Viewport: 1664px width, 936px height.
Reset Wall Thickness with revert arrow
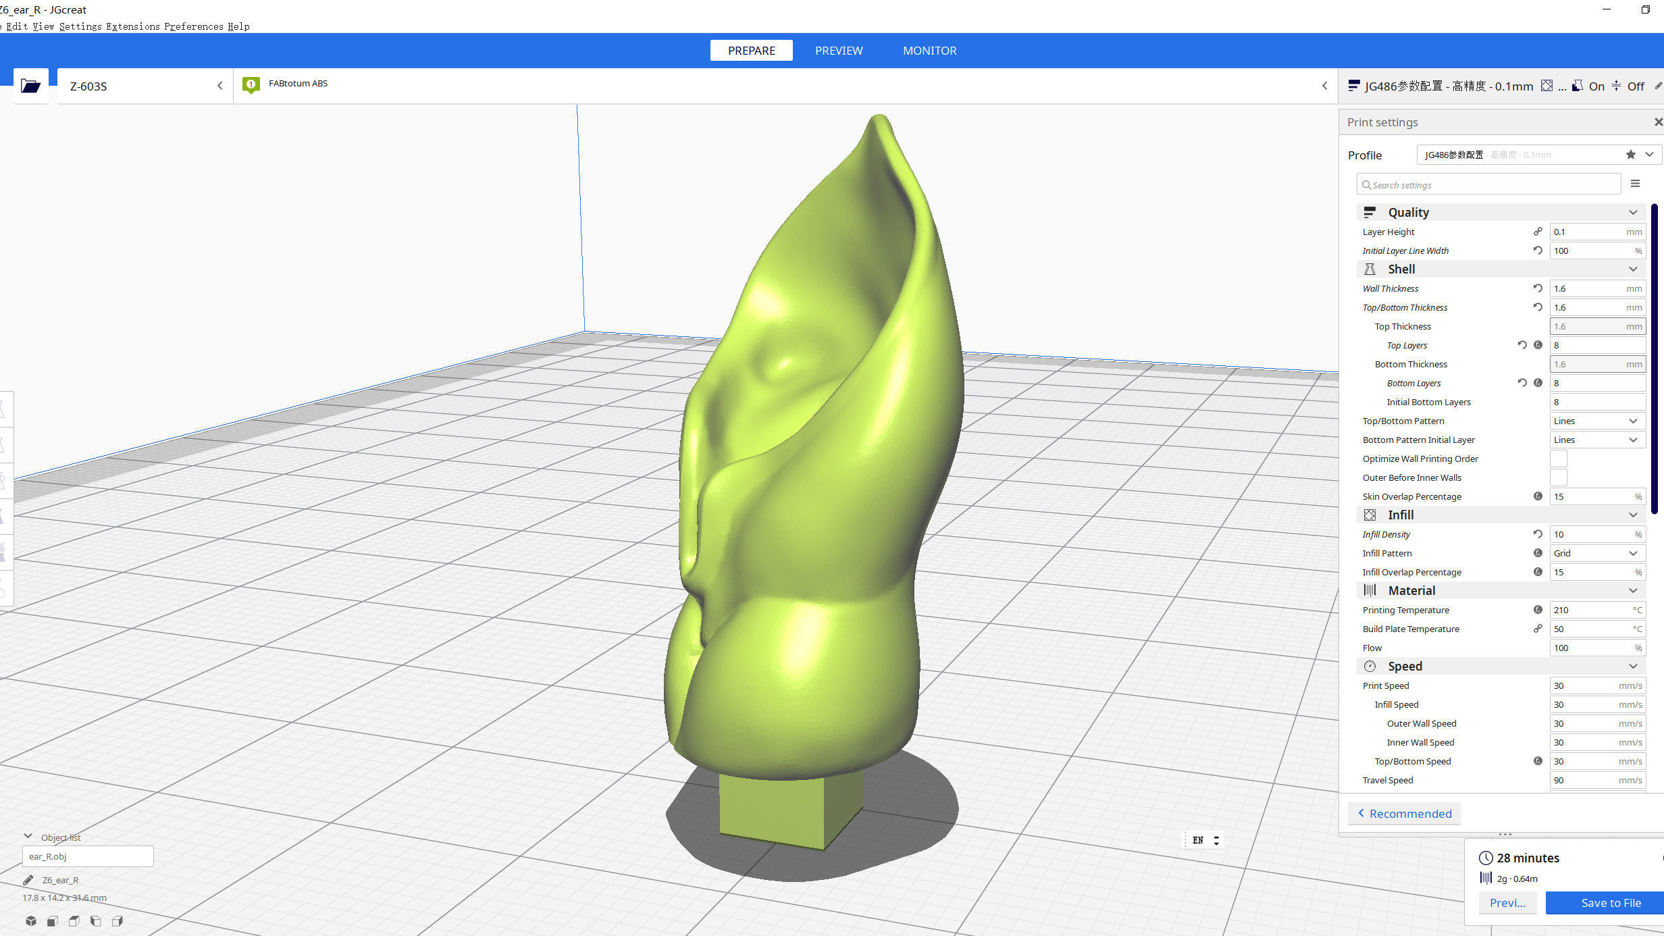[x=1537, y=288]
